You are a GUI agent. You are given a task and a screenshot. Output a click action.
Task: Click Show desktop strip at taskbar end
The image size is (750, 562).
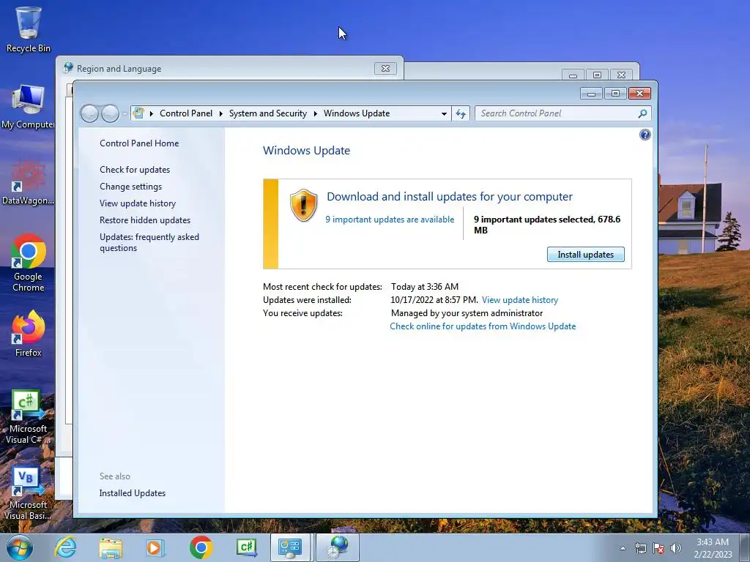[x=745, y=547]
